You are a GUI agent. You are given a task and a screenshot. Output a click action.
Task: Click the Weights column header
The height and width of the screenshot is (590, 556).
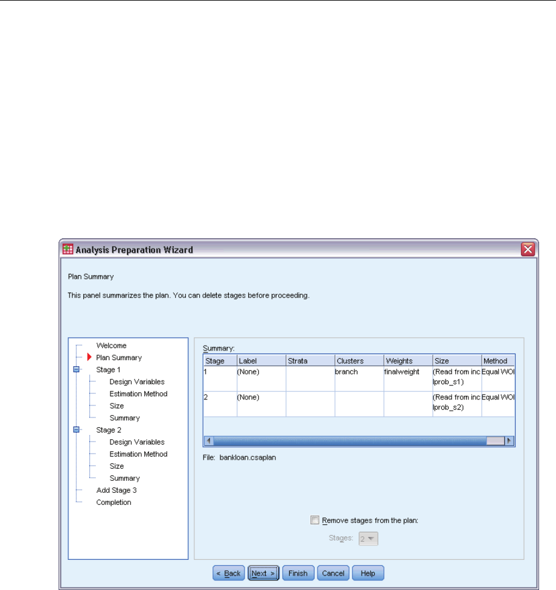pyautogui.click(x=408, y=361)
